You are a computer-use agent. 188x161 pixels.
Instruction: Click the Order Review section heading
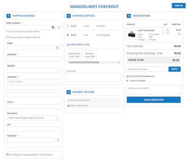141,16
